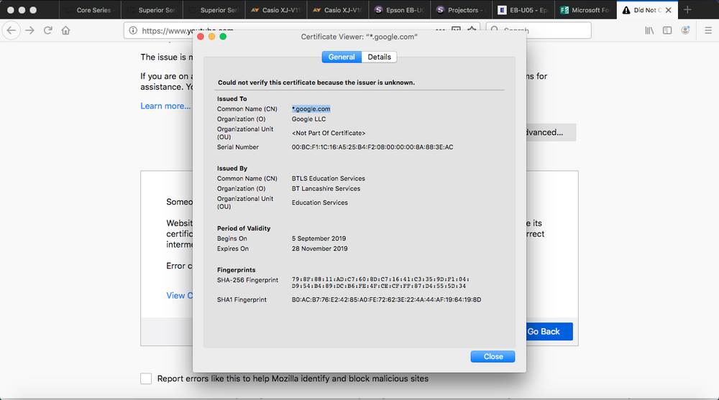Click the '<Not Part Of Certificate>' value
The width and height of the screenshot is (719, 400).
click(x=329, y=134)
